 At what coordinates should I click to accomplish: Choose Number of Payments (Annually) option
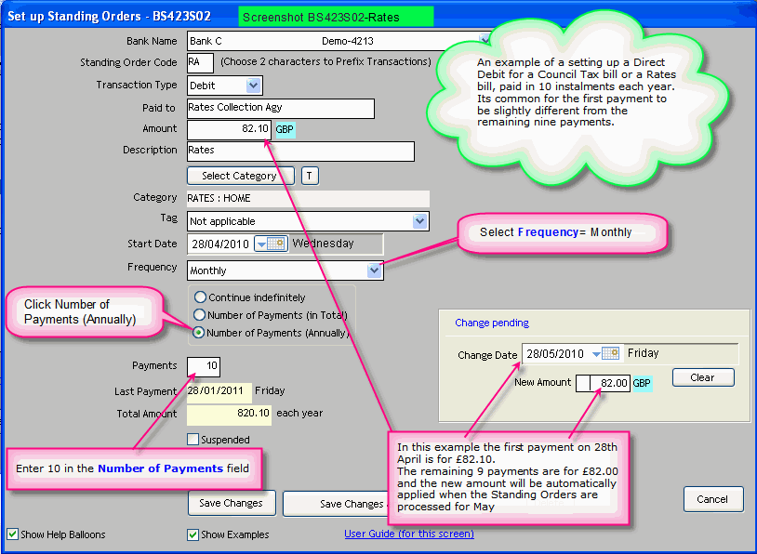[200, 333]
